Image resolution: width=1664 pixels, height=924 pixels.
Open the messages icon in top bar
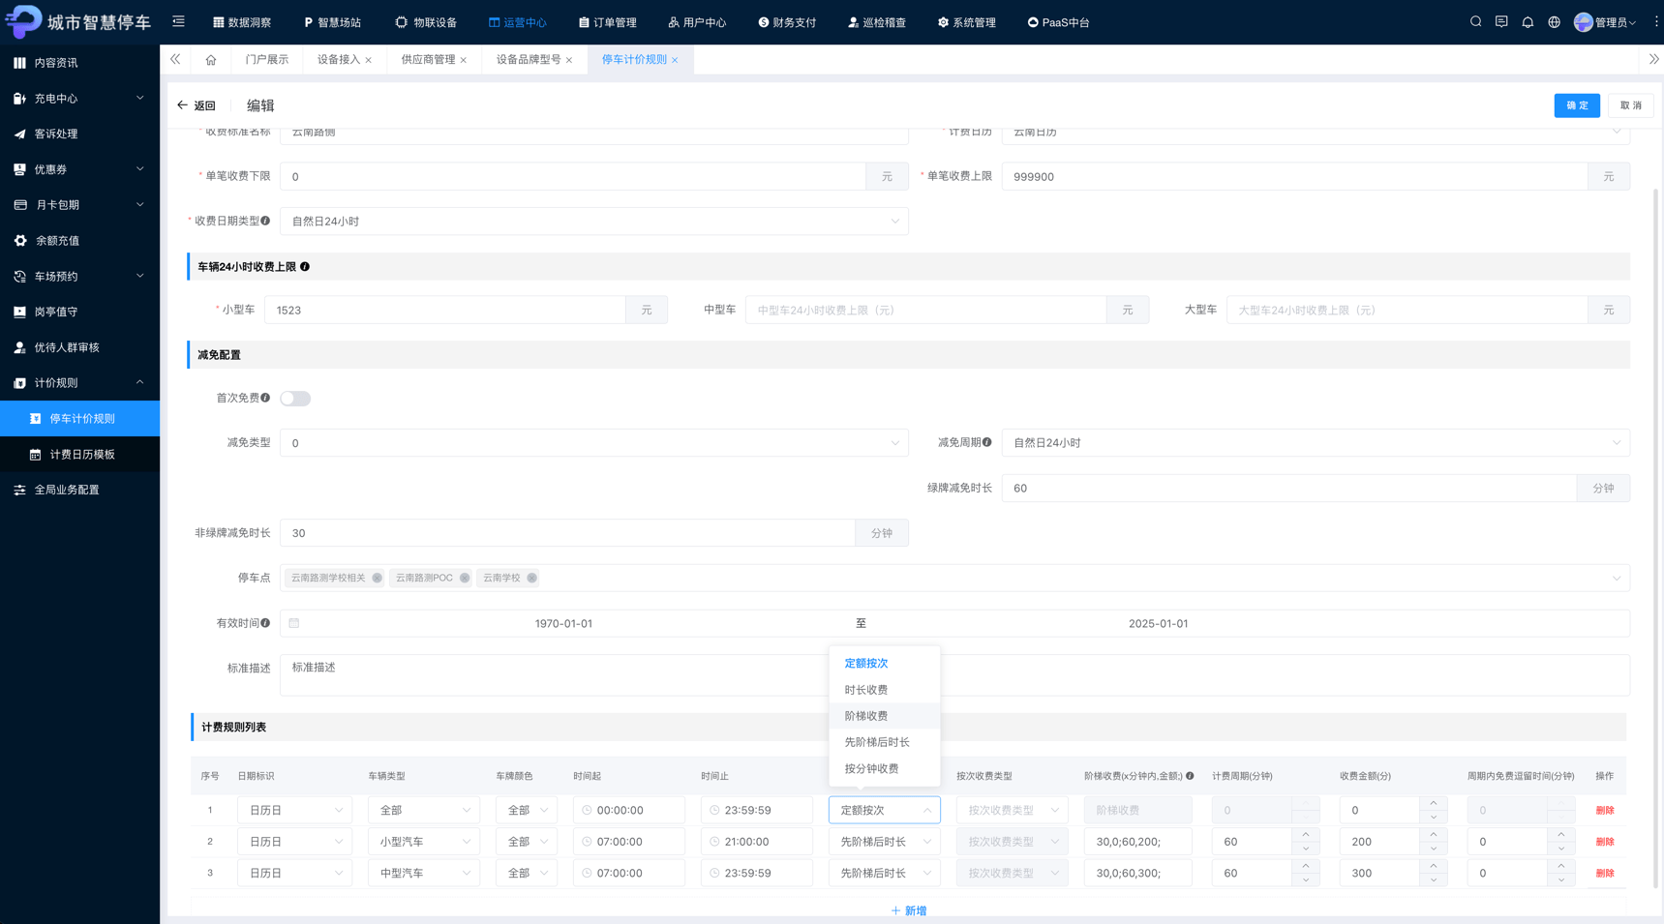tap(1501, 21)
